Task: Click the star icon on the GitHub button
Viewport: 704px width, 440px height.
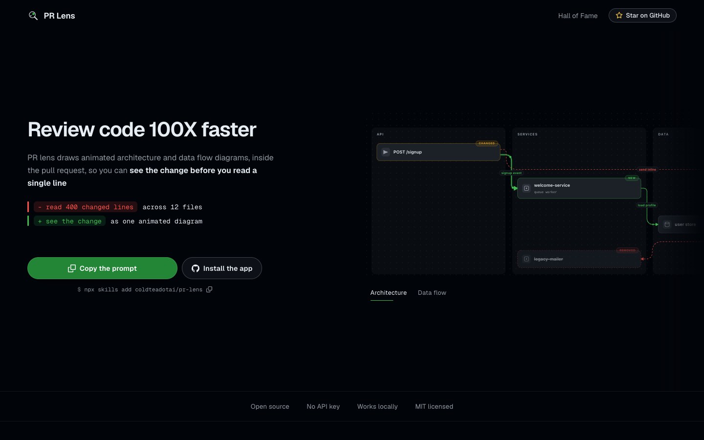Action: (x=619, y=16)
